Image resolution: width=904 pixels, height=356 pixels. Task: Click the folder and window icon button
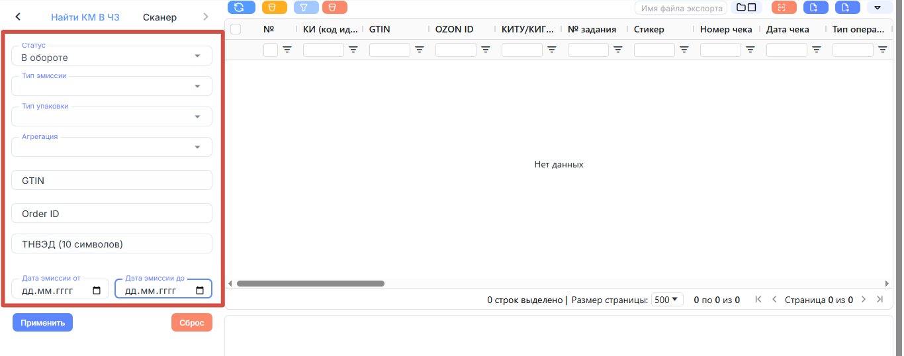[746, 7]
